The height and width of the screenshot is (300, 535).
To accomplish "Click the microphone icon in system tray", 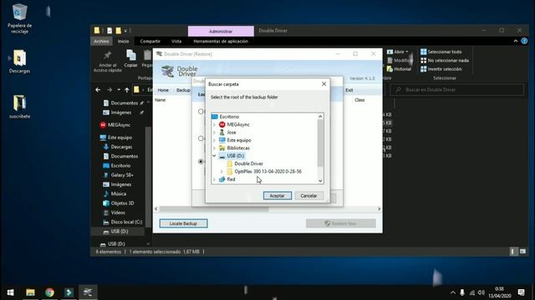I will 462,292.
